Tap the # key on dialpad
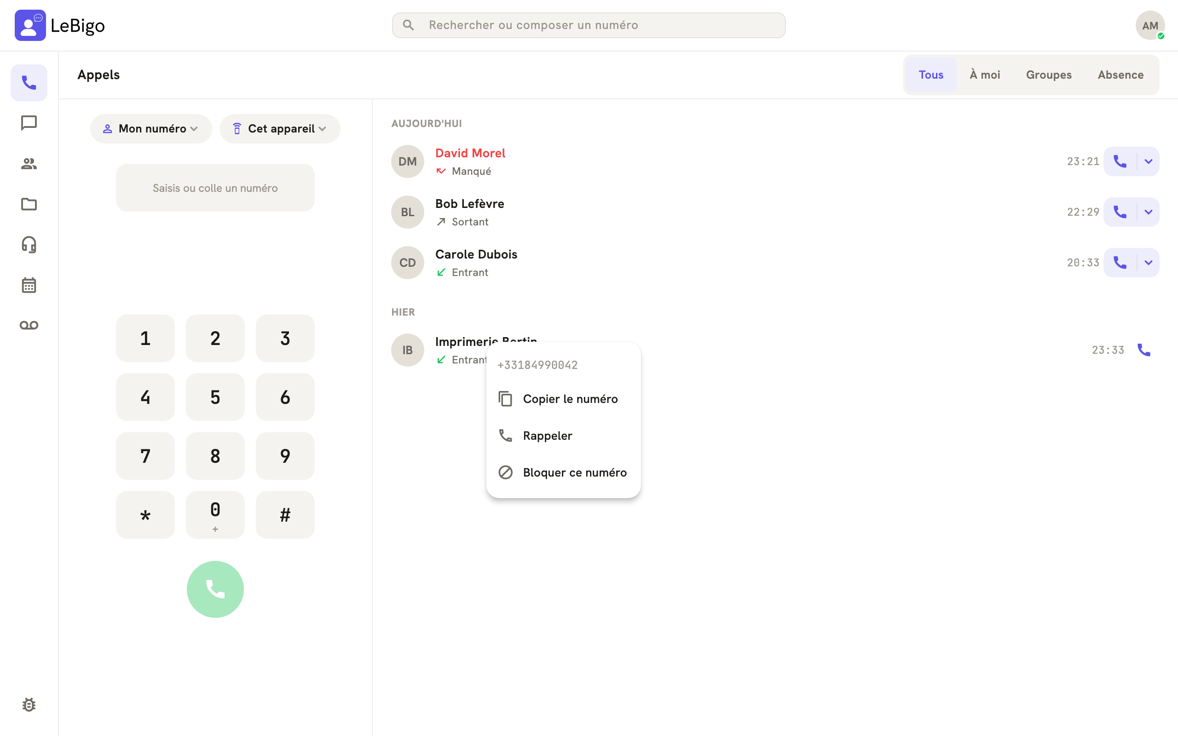 click(285, 515)
